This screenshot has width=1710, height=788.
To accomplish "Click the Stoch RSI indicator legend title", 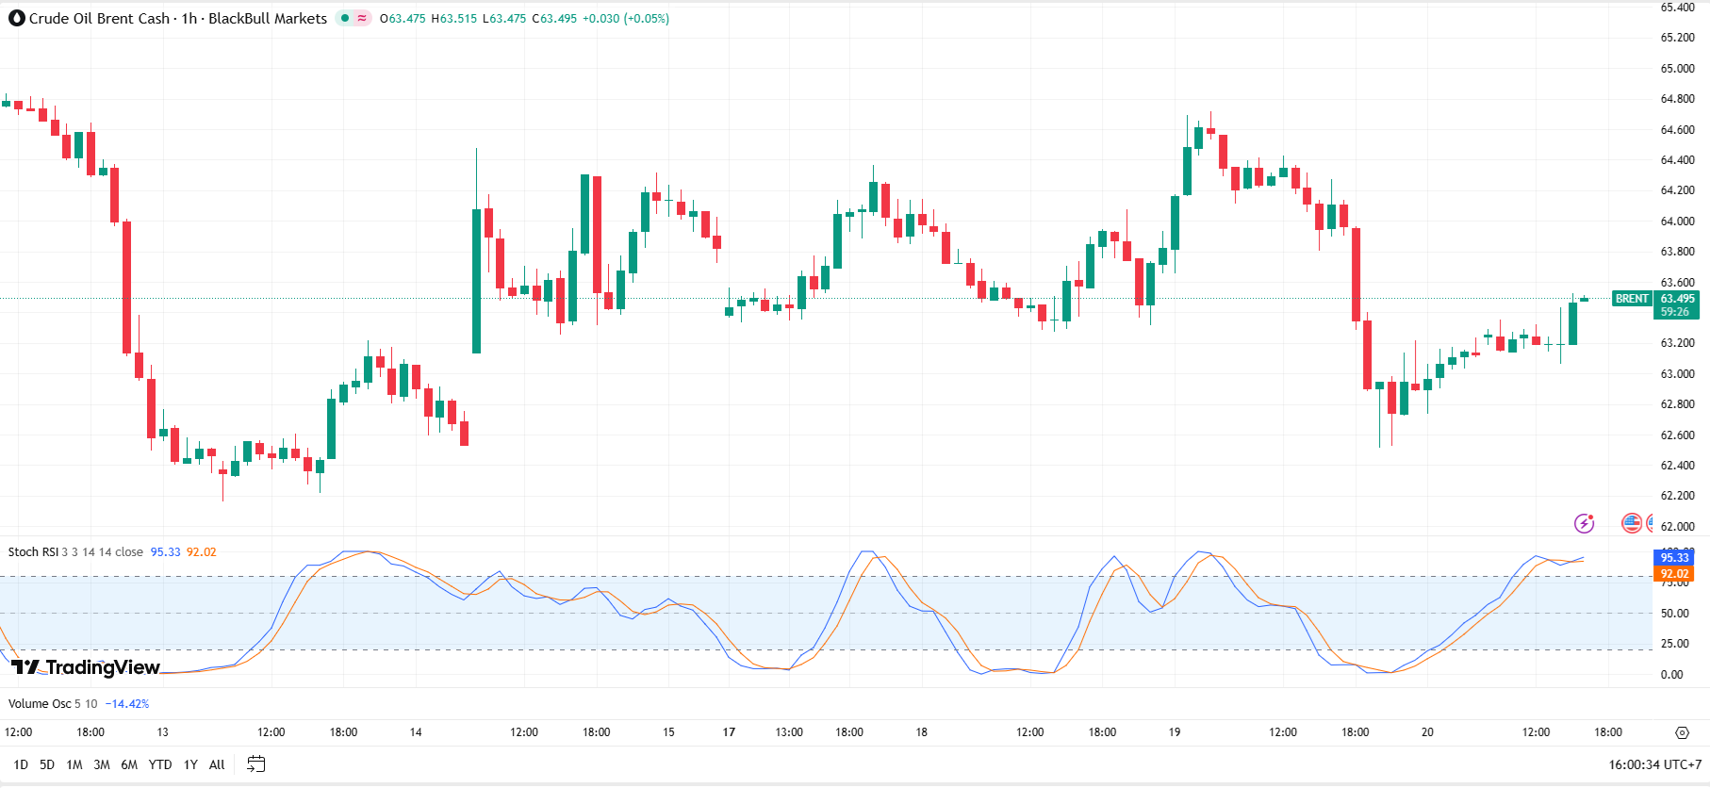I will pyautogui.click(x=33, y=552).
